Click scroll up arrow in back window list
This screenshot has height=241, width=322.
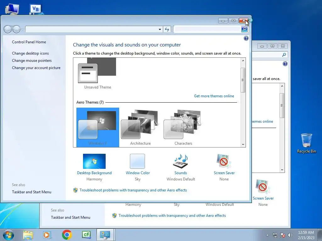point(282,86)
